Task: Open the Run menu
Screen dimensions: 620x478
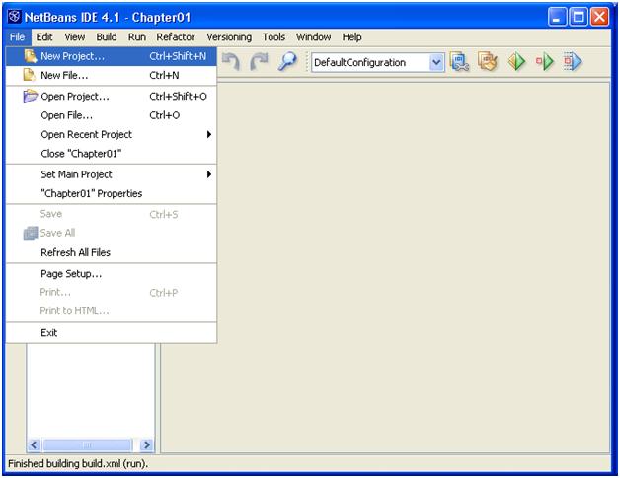Action: 137,37
